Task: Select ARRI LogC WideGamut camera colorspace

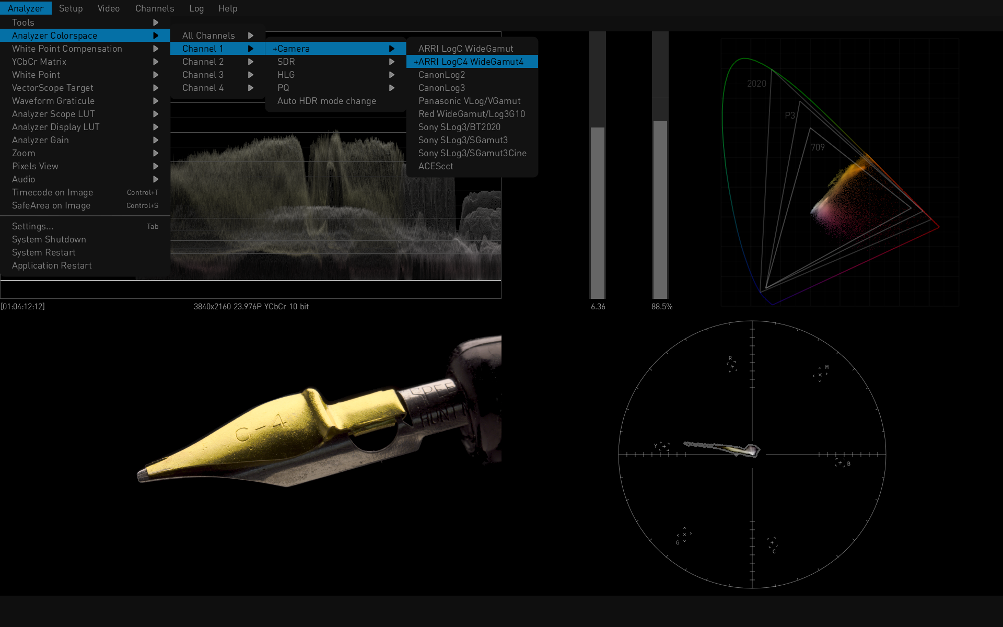Action: pyautogui.click(x=465, y=49)
